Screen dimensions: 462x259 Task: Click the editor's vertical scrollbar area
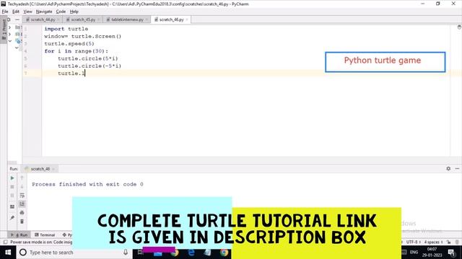[x=459, y=91]
